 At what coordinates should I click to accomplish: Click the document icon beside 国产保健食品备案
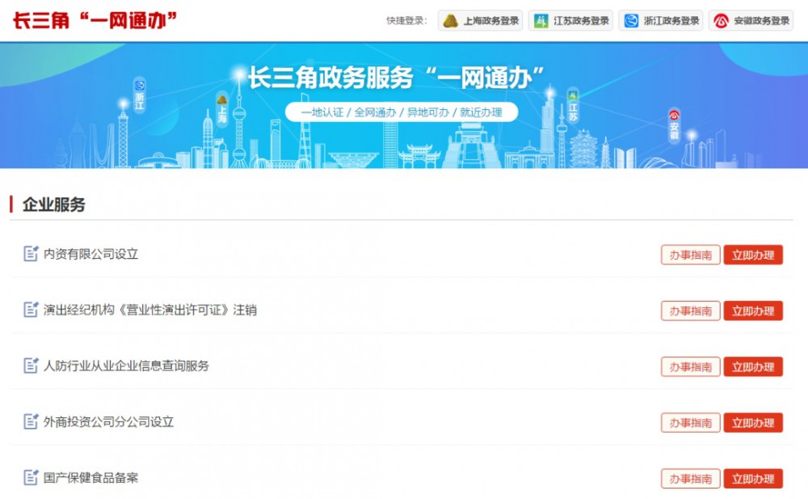(x=31, y=477)
